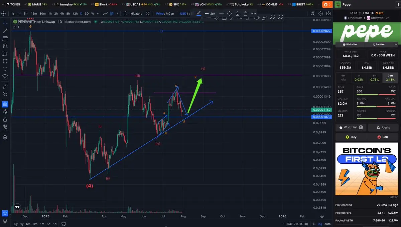Open Alerts for this pair
Screen dimensions: 401x227
[383, 127]
